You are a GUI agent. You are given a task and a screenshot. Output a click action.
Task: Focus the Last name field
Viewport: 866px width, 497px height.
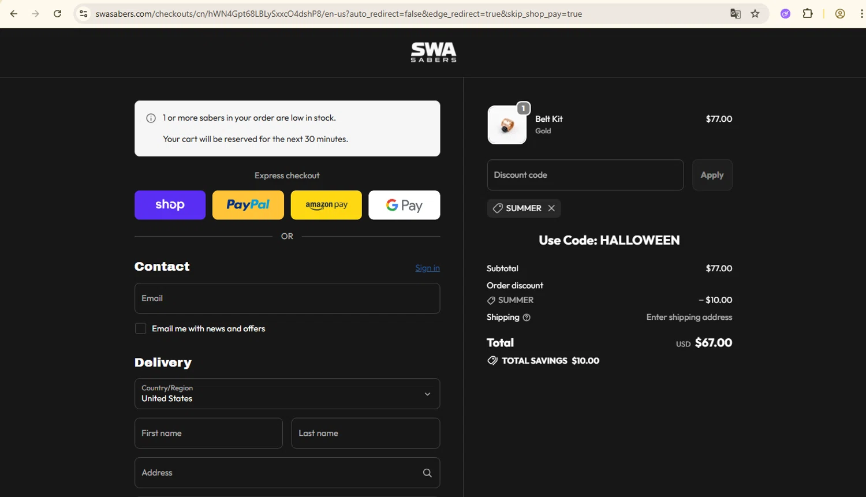(365, 433)
